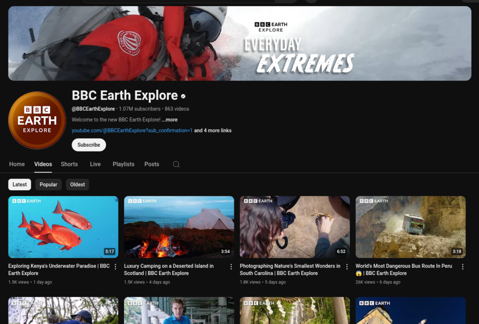Screen dimensions: 479x324
Task: Select the Popular filter chip
Action: coord(48,185)
